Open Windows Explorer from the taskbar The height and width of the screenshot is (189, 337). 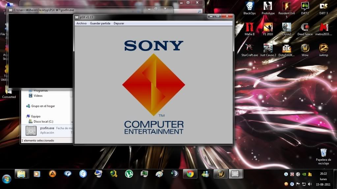tap(21, 174)
